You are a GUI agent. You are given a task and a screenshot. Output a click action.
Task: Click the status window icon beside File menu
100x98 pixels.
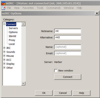(x=4, y=8)
